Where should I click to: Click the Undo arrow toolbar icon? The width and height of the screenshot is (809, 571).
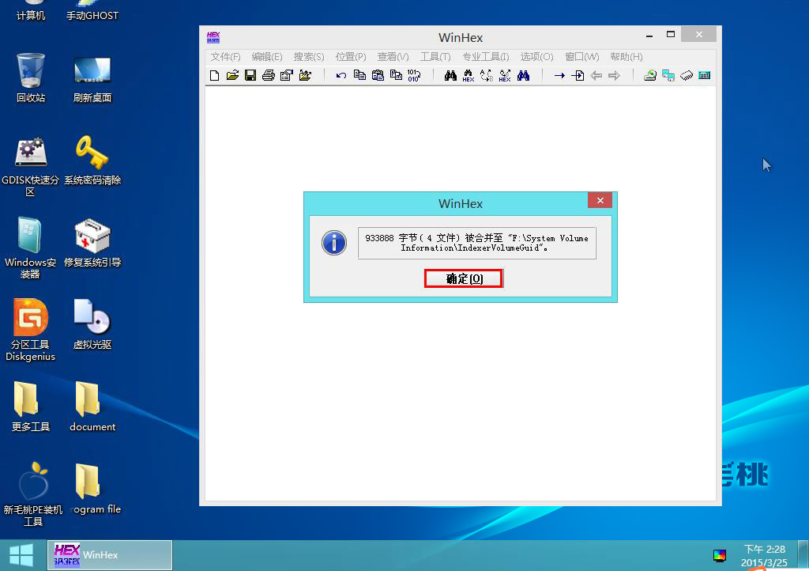click(341, 75)
